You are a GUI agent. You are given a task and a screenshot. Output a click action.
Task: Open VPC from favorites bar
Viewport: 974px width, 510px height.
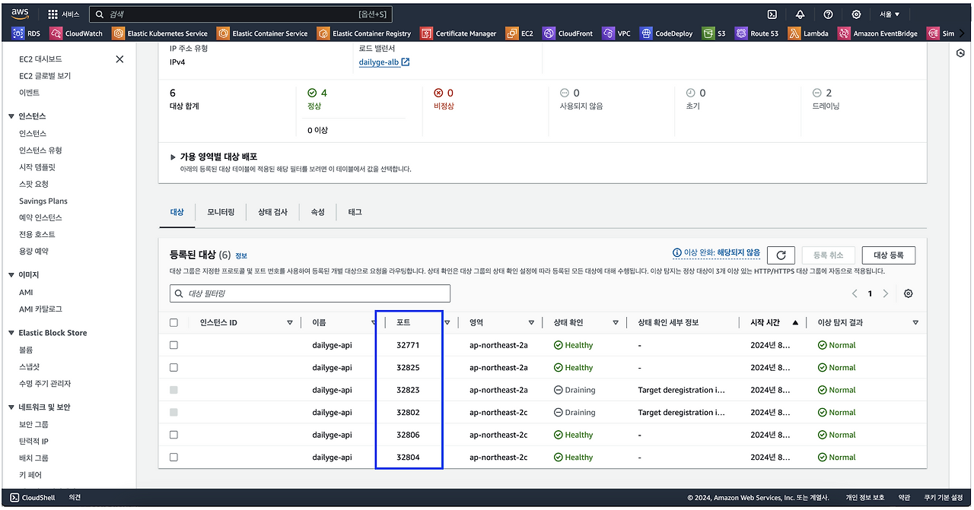point(616,33)
